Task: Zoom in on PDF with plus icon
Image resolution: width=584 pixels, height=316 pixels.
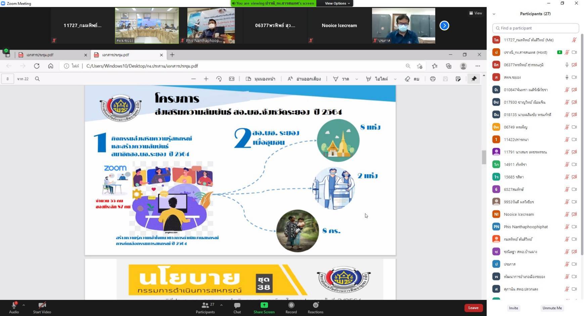Action: (206, 79)
